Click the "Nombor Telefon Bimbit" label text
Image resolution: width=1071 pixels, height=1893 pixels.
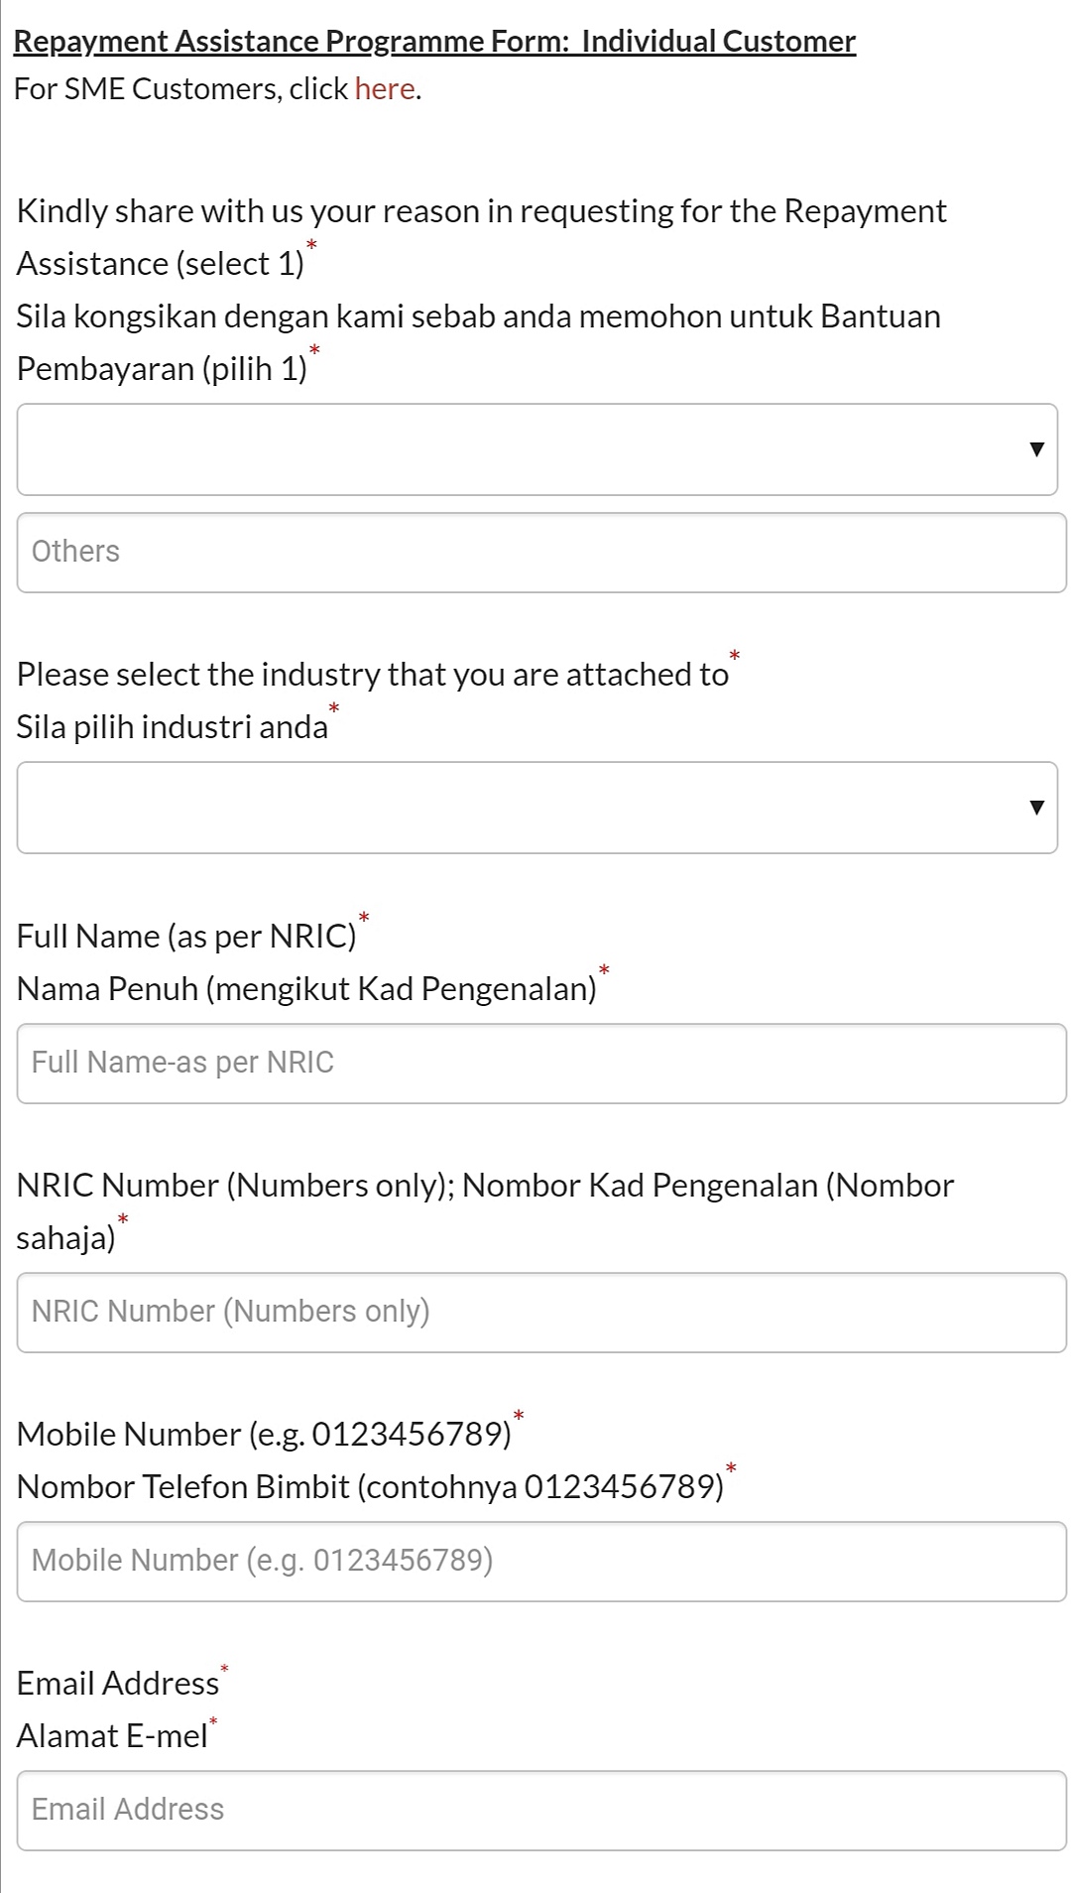click(x=370, y=1487)
